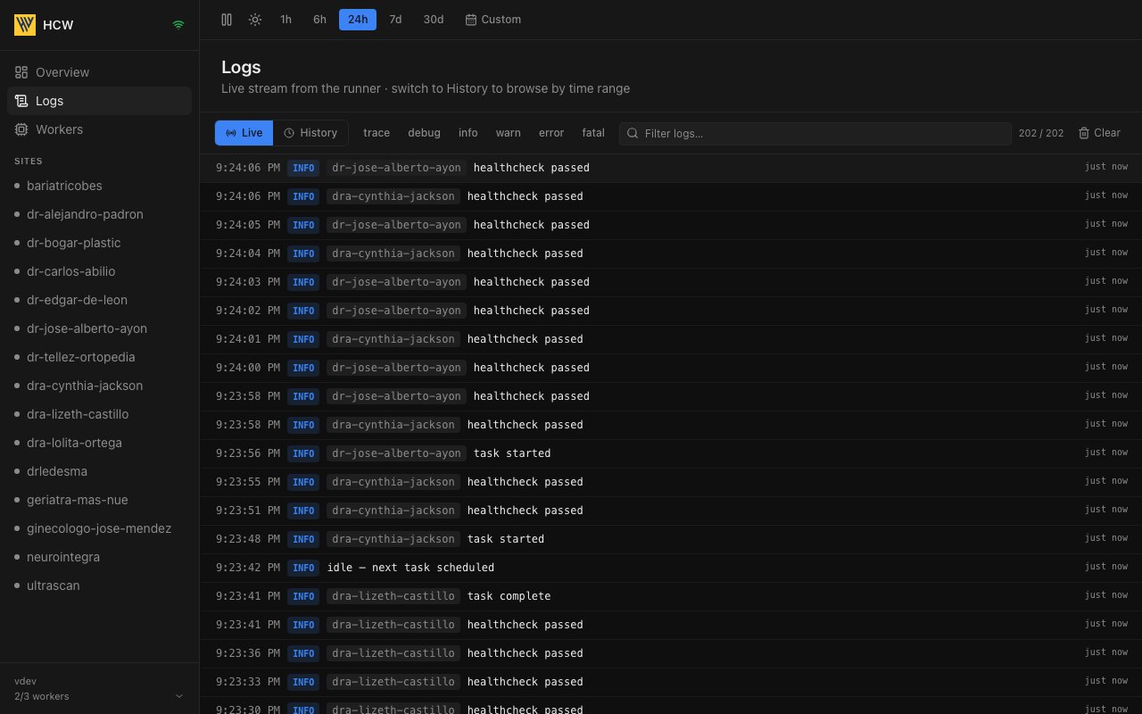
Task: Open the neurointegra site
Action: coord(99,557)
